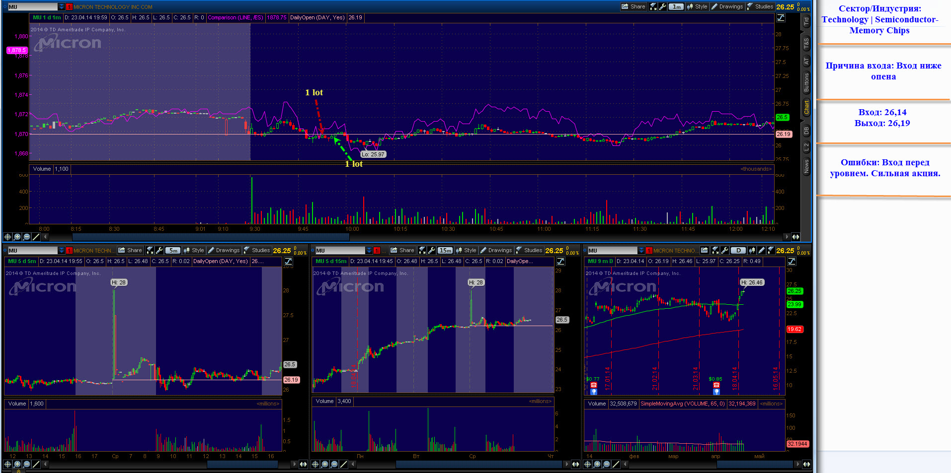The image size is (951, 473).
Task: Click pan crosshair tool under 15m chart
Action: (315, 464)
